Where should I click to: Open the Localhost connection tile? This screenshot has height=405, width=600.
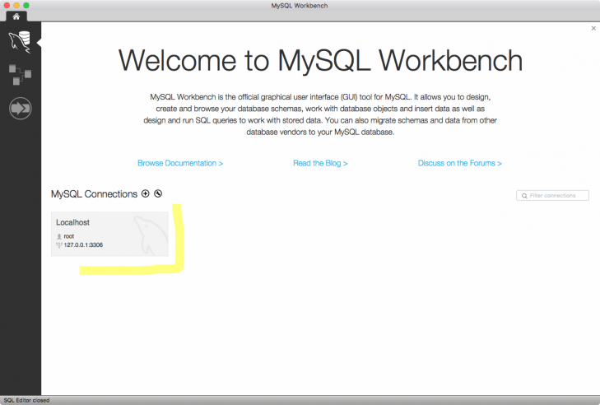(x=109, y=234)
